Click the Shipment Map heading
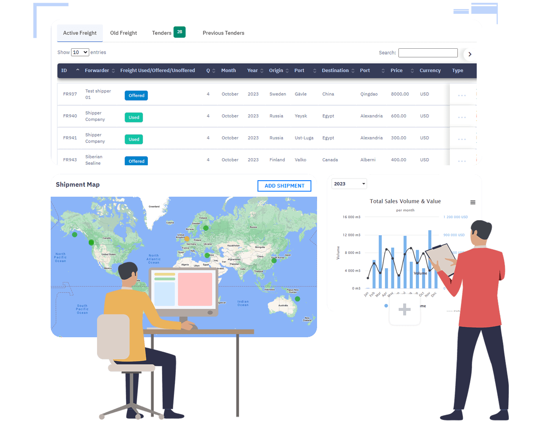Image resolution: width=550 pixels, height=424 pixels. pos(78,185)
